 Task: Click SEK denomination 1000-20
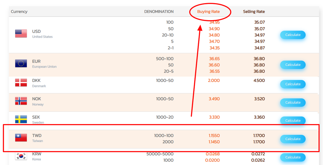(x=165, y=117)
